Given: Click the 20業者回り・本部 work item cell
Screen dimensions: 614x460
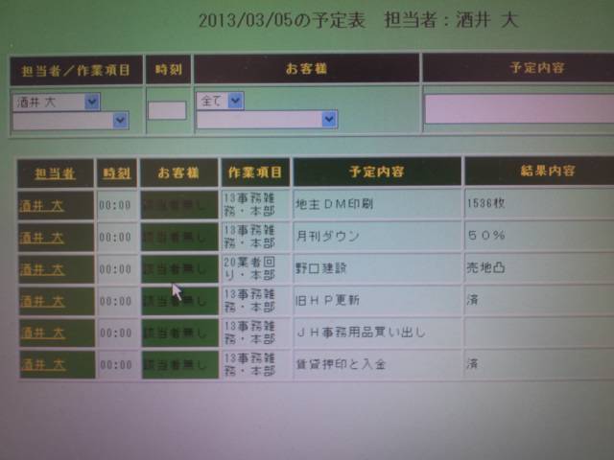Looking at the screenshot, I should [256, 268].
